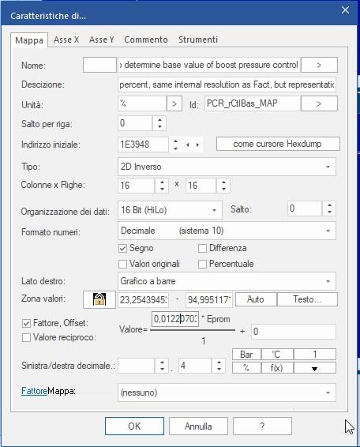Click the right arrow next to Indirizzo iniziale
Viewport: 360px width, 447px height.
coord(197,145)
